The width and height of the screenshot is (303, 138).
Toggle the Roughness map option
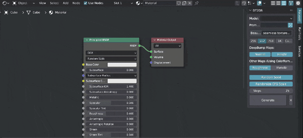pos(260,68)
